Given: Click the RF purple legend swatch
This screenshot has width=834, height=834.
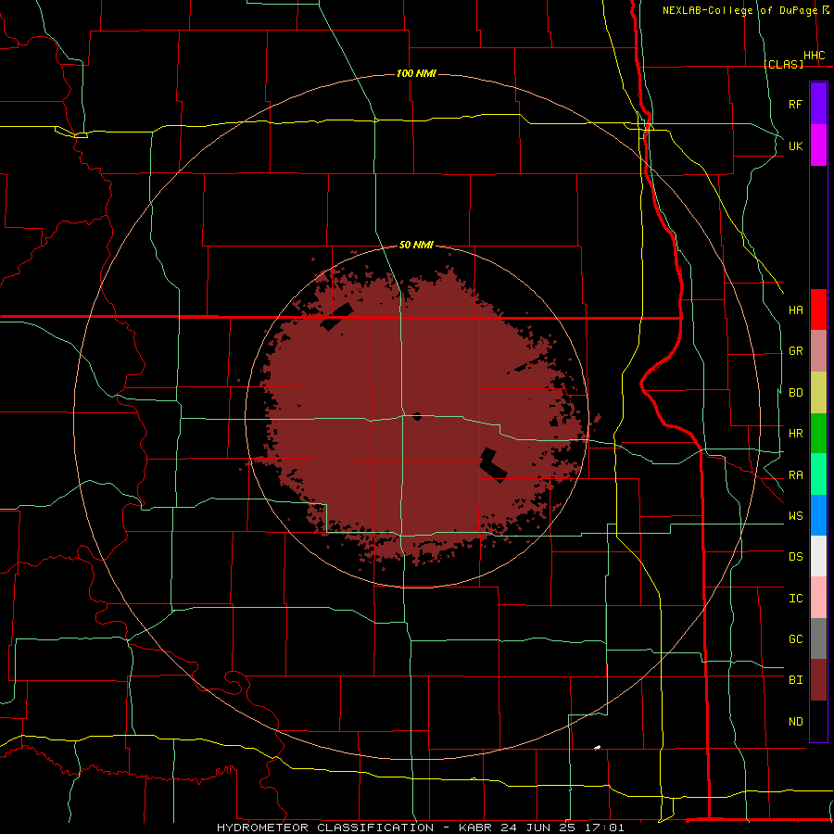Looking at the screenshot, I should pyautogui.click(x=818, y=104).
